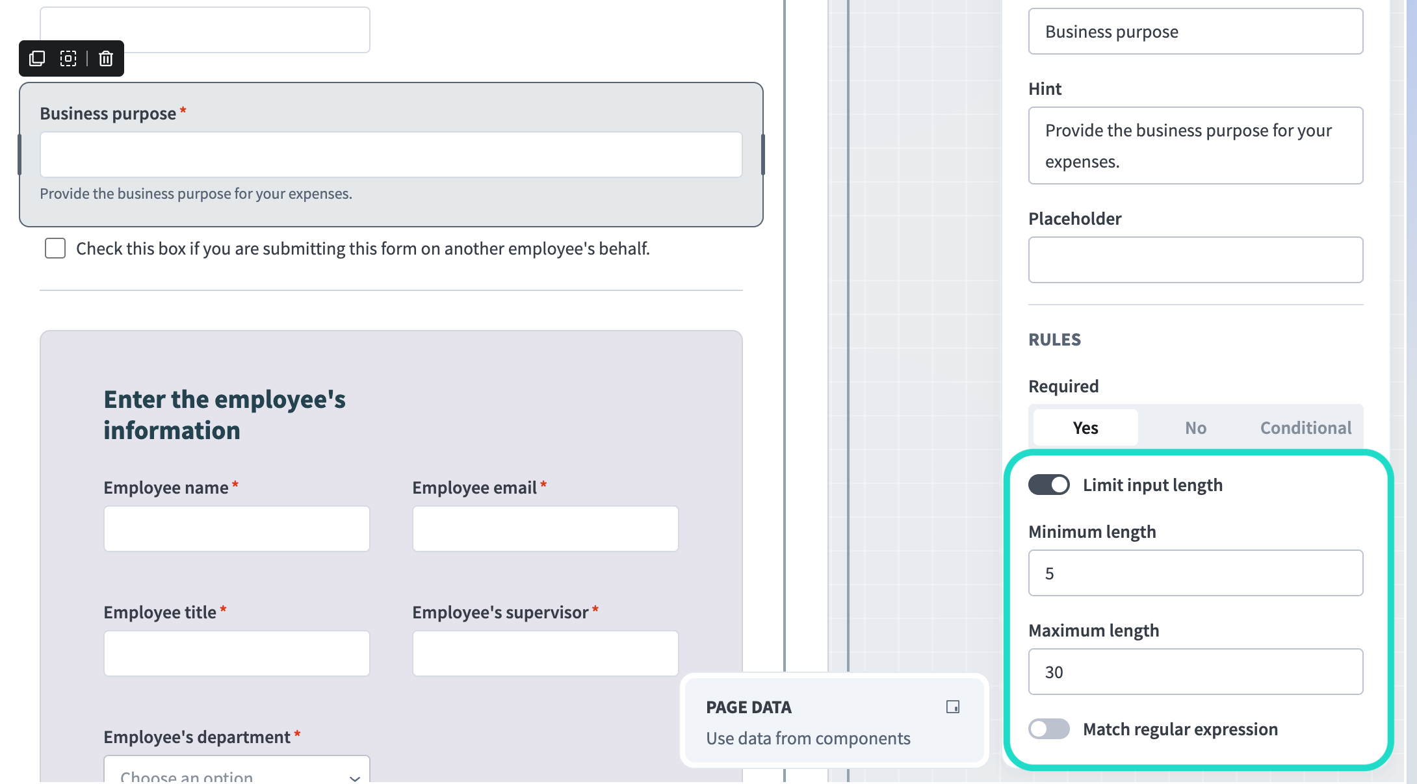The width and height of the screenshot is (1417, 784).
Task: Click 'Use data from components' text
Action: tap(808, 738)
